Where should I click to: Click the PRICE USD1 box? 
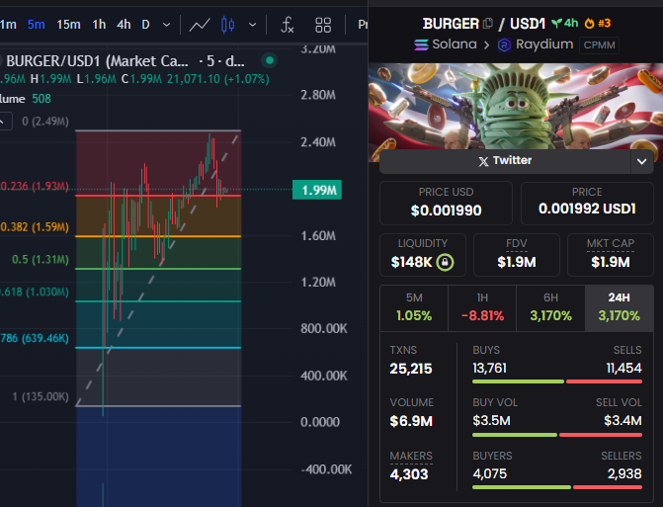(x=587, y=203)
